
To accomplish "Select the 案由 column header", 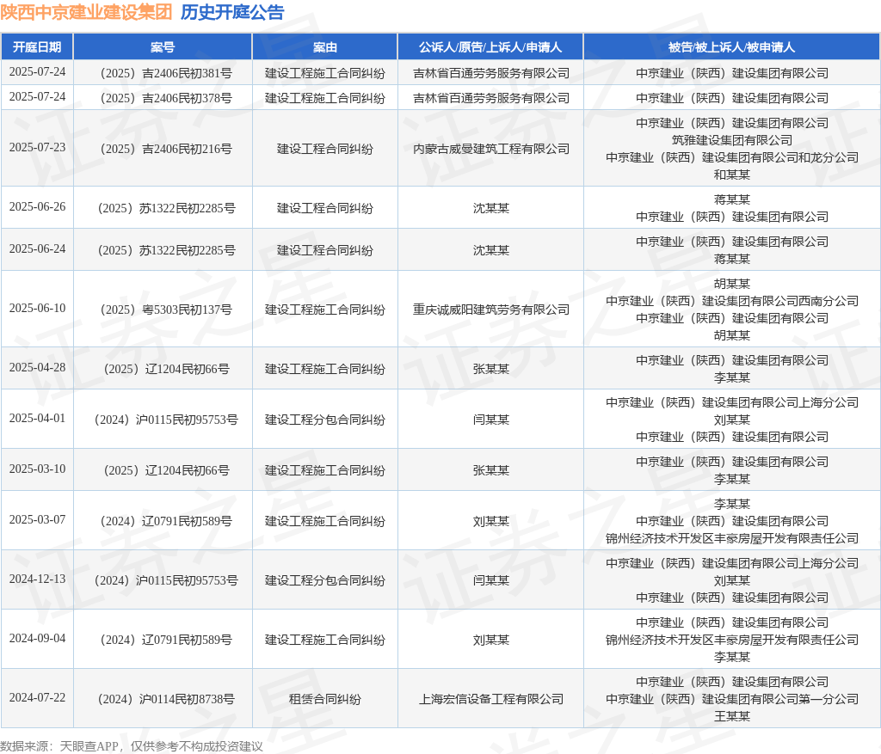I will click(324, 47).
